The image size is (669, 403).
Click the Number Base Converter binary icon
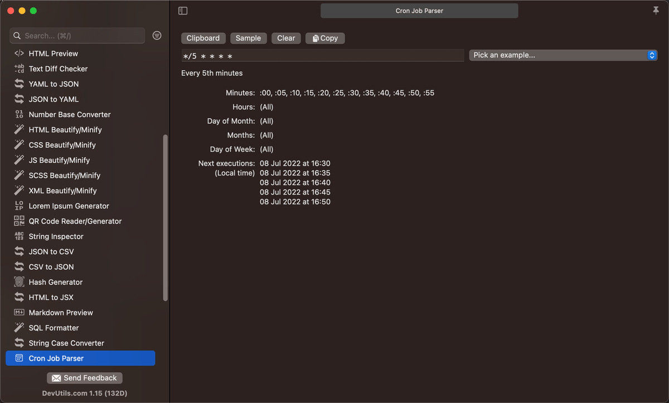[19, 114]
